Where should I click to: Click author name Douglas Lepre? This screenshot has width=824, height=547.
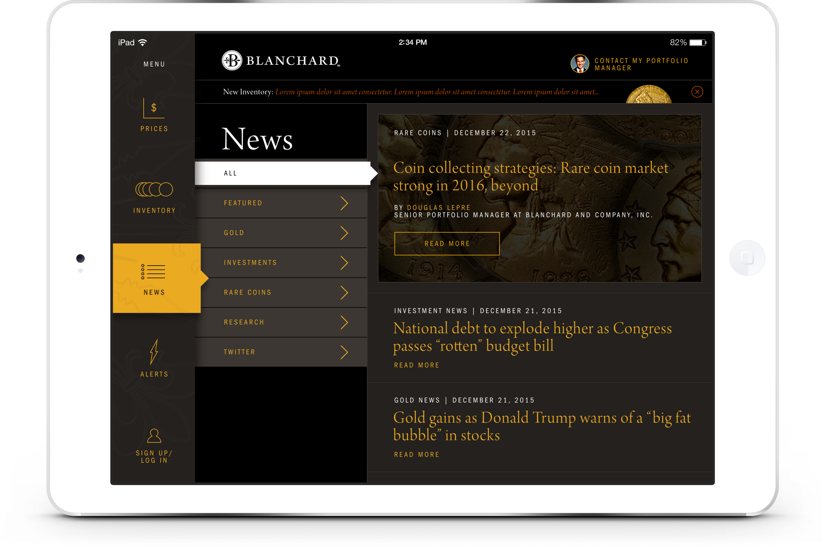click(x=439, y=208)
